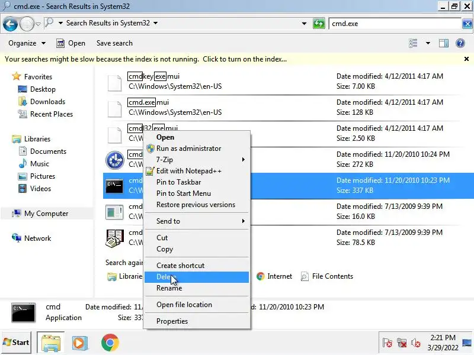
Task: Click the Action Center flag tray icon
Action: [x=387, y=343]
